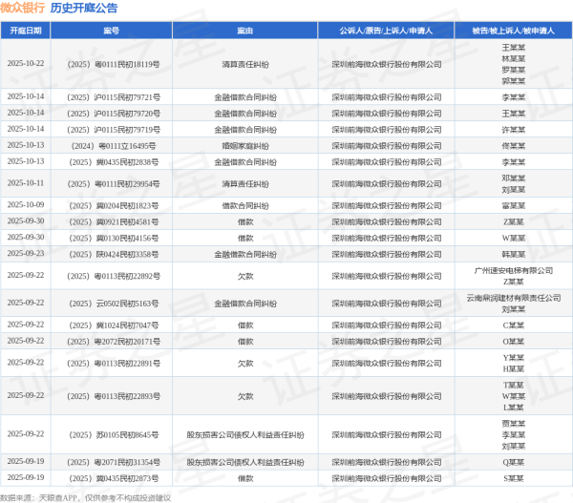573x503 pixels.
Task: Click the 案由 column header
Action: click(x=245, y=31)
